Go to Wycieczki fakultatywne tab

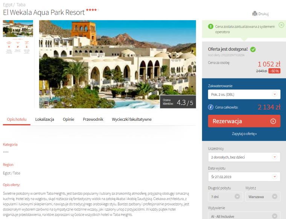132,119
